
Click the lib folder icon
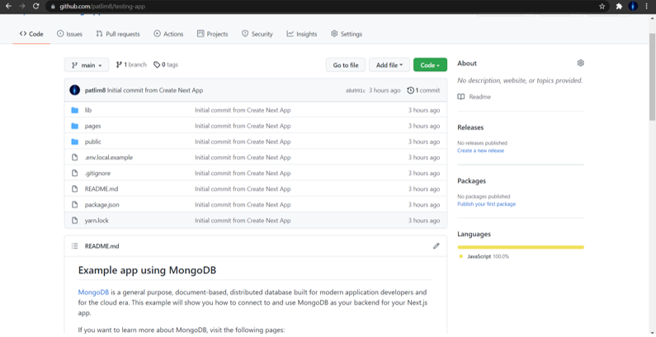[x=75, y=110]
